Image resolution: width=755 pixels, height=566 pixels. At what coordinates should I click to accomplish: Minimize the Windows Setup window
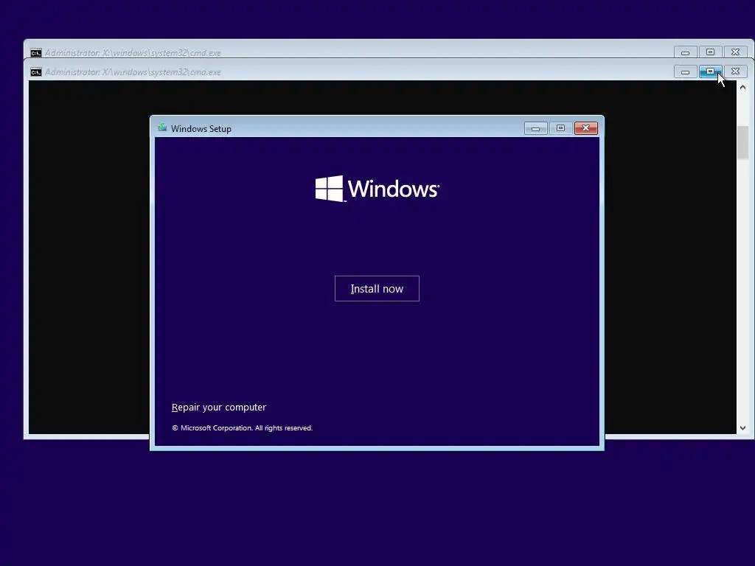point(535,128)
